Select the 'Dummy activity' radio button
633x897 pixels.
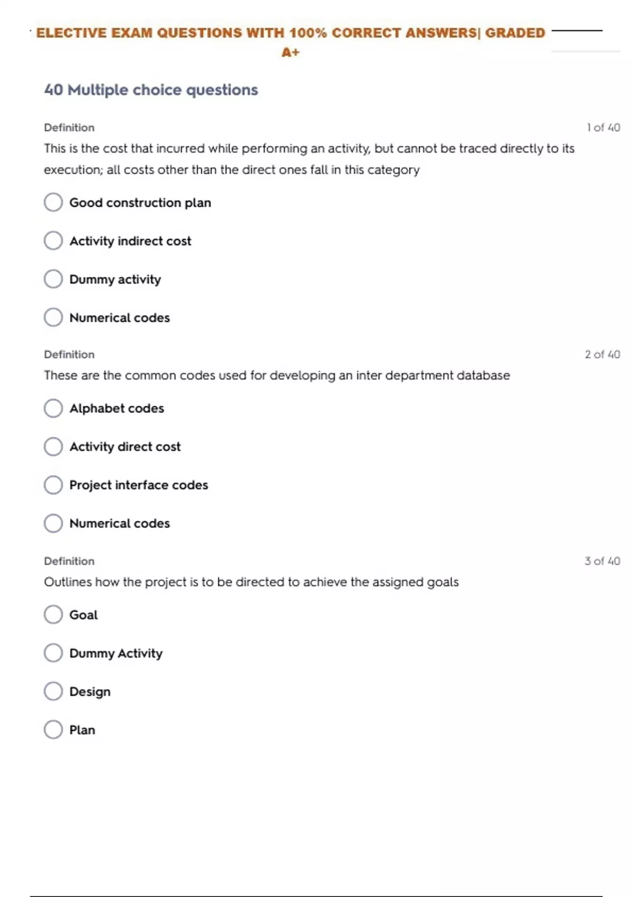[53, 279]
